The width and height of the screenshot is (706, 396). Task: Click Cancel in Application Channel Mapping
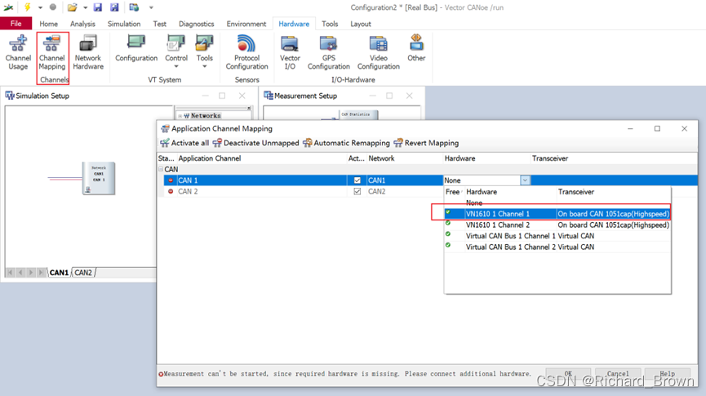click(618, 373)
